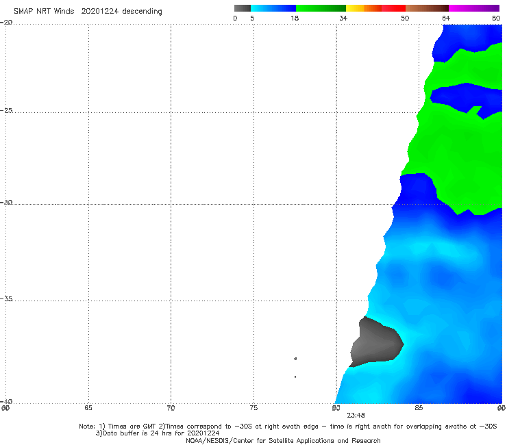Click the longitude label '70'
Viewport: 507px width, 445px height.
pyautogui.click(x=171, y=408)
